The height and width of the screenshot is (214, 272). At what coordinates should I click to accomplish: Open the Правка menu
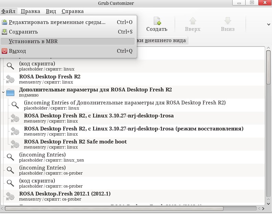pyautogui.click(x=30, y=11)
